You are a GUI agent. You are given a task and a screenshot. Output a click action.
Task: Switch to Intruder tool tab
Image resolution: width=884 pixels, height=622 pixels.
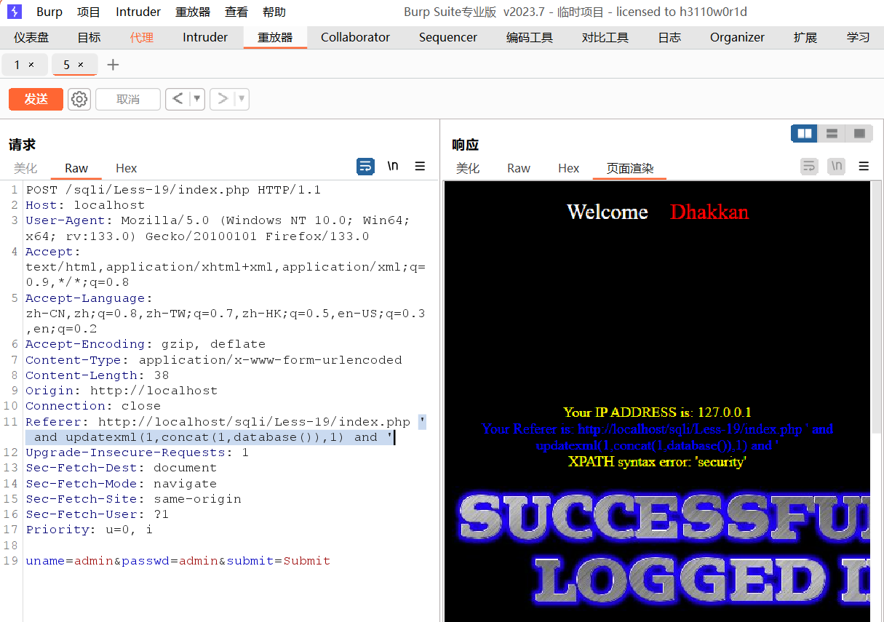(205, 37)
